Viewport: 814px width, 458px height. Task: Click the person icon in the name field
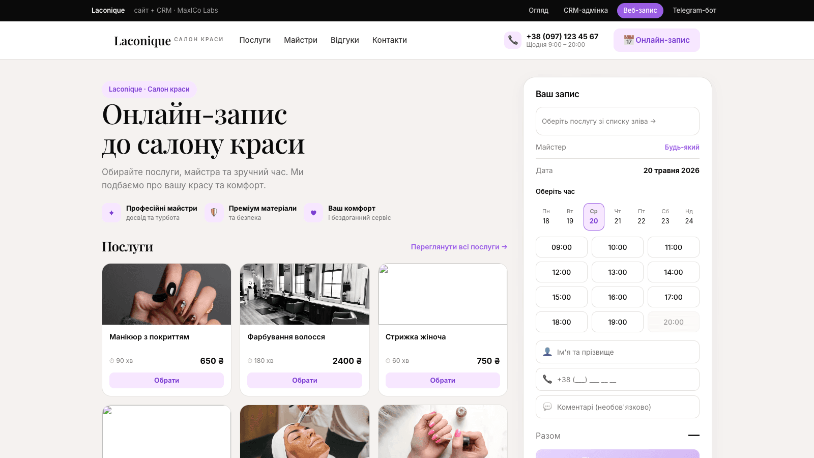[547, 352]
